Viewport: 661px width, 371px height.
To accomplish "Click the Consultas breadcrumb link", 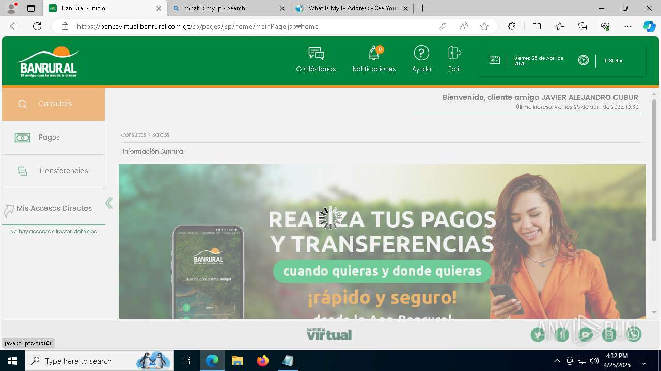I will (134, 134).
